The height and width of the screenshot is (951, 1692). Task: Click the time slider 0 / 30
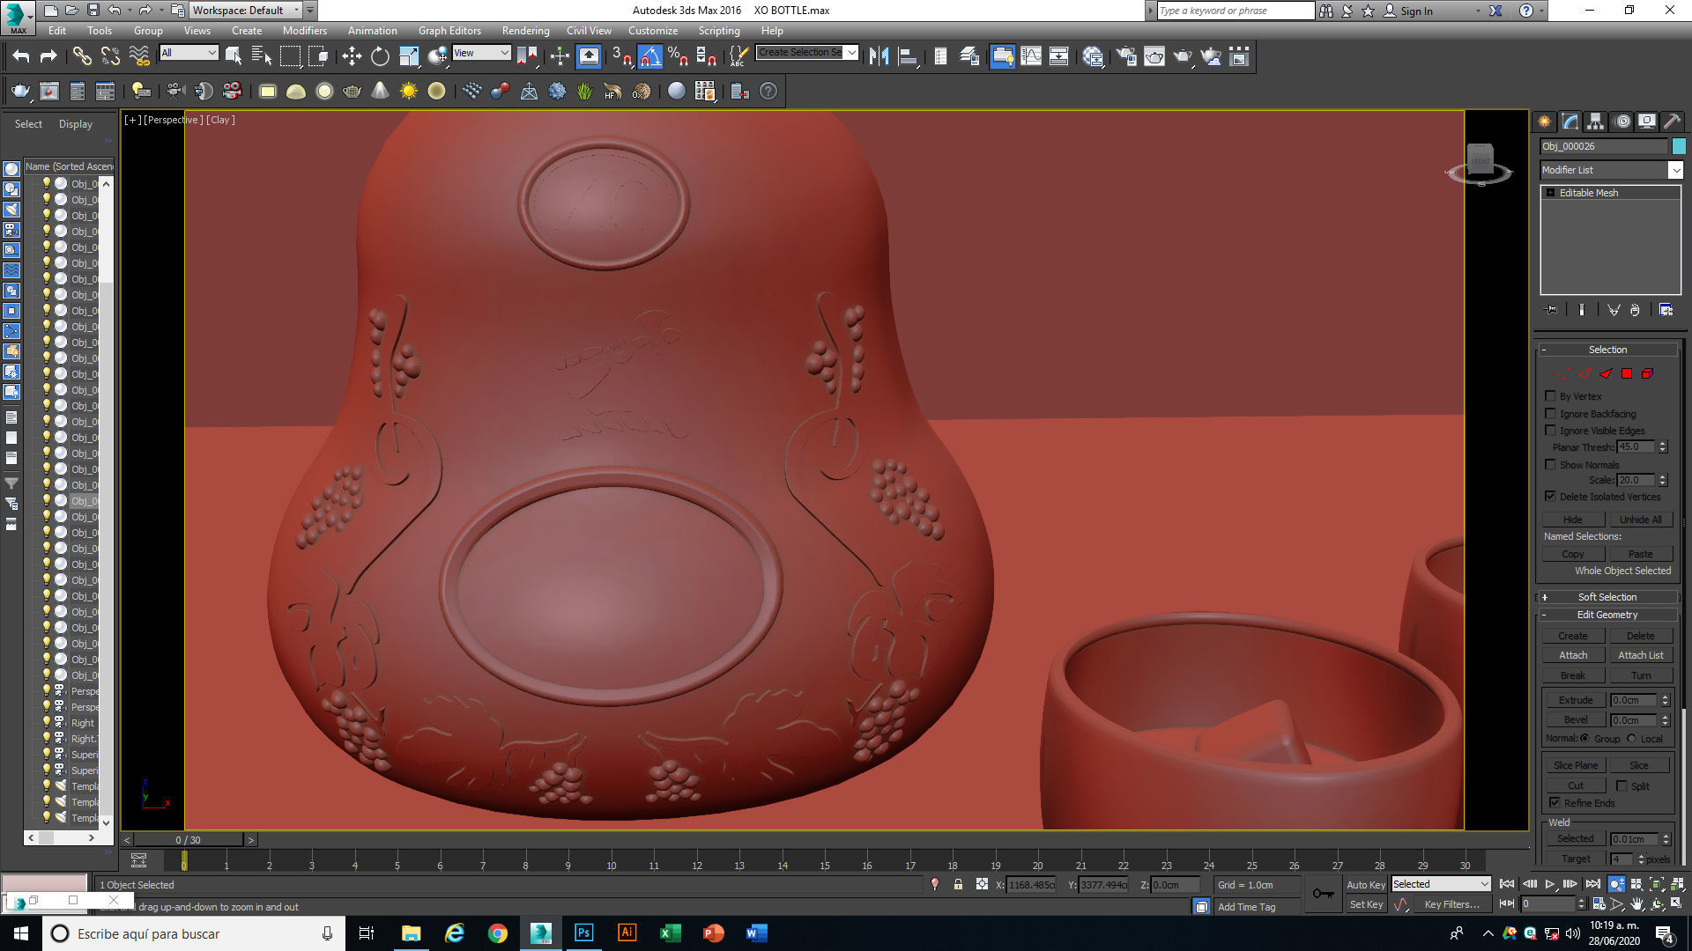[188, 840]
